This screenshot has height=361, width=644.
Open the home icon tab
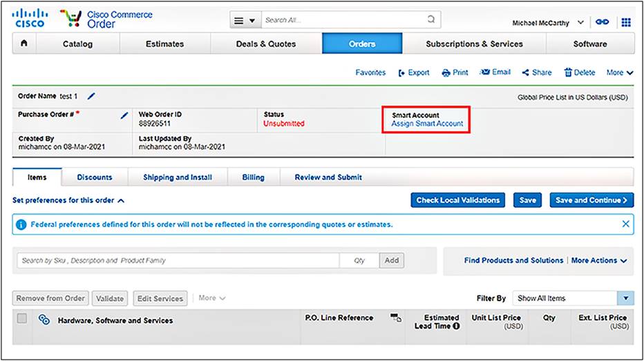pos(24,43)
